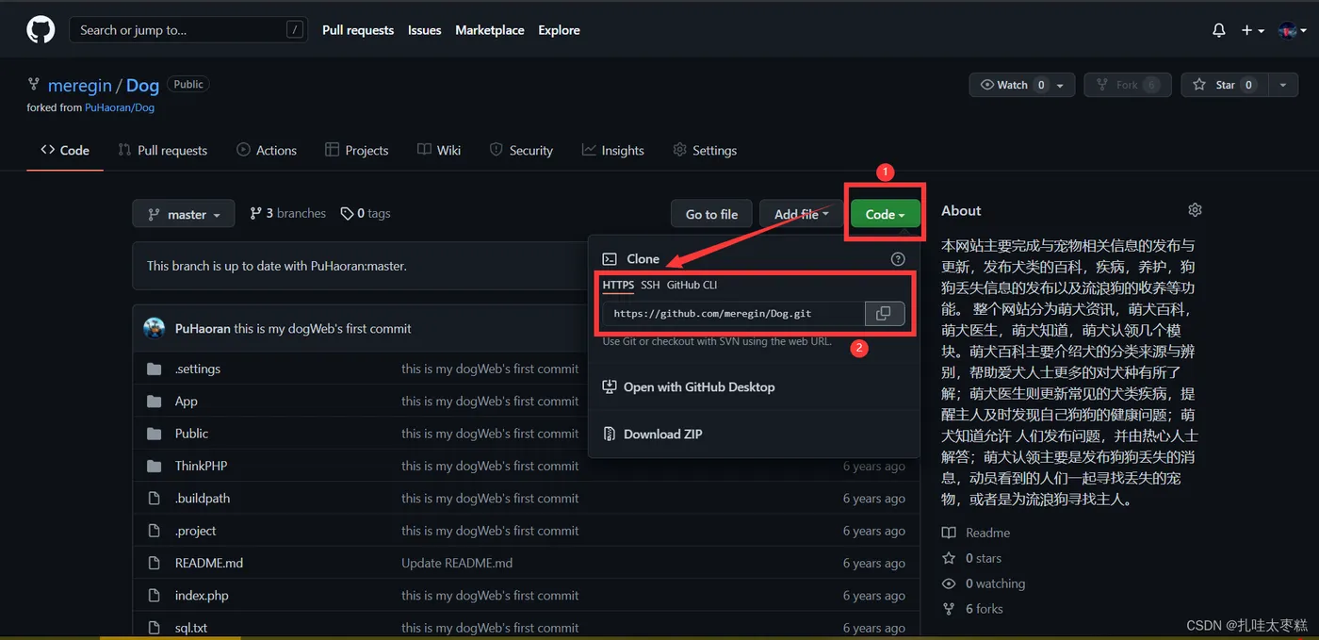Open Pull requests in top navigation
The height and width of the screenshot is (640, 1319).
[x=358, y=30]
